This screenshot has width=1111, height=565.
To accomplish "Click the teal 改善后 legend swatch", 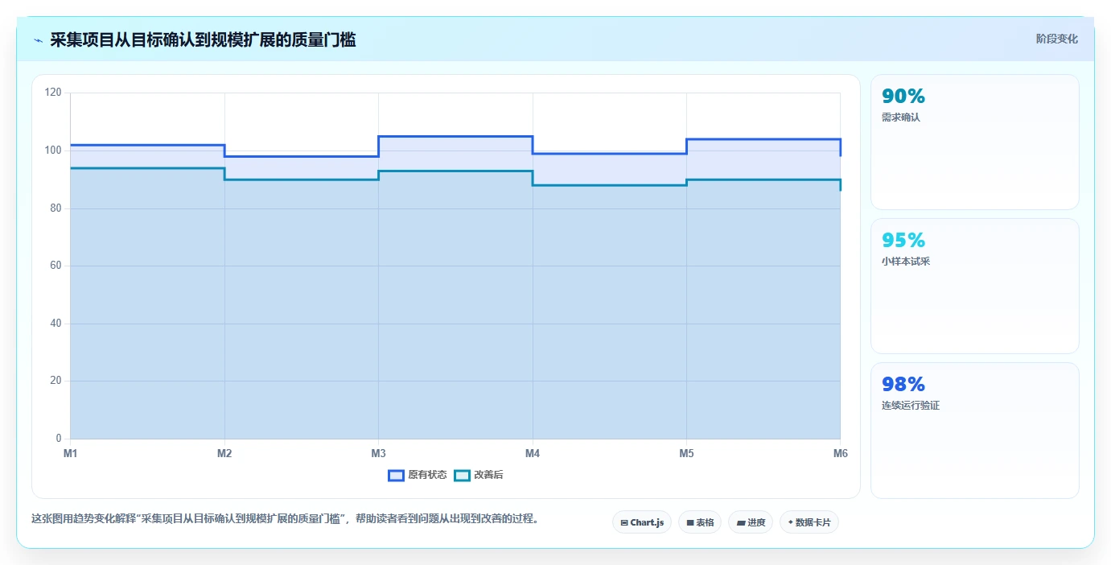I will [x=462, y=475].
